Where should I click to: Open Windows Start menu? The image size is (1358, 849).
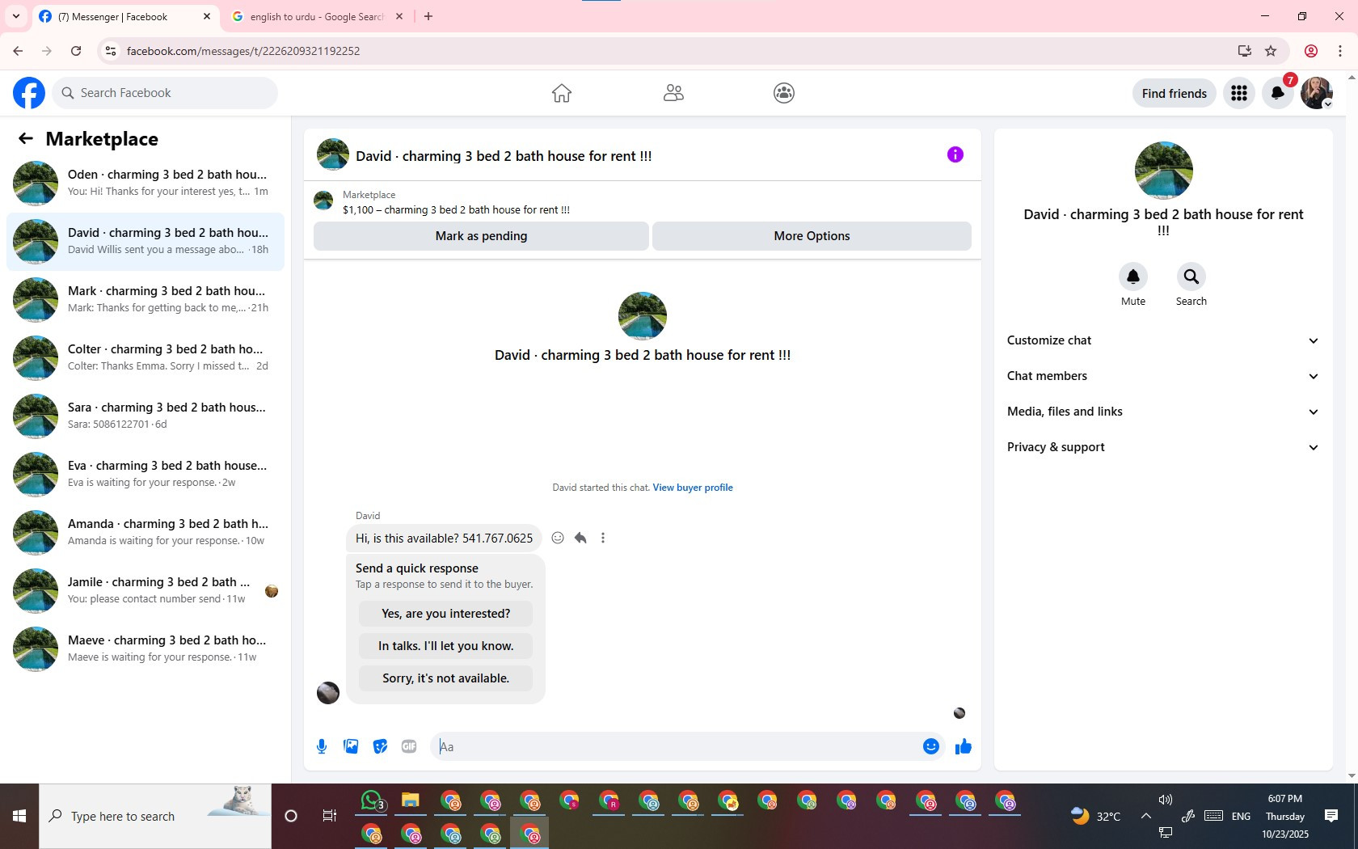point(19,816)
